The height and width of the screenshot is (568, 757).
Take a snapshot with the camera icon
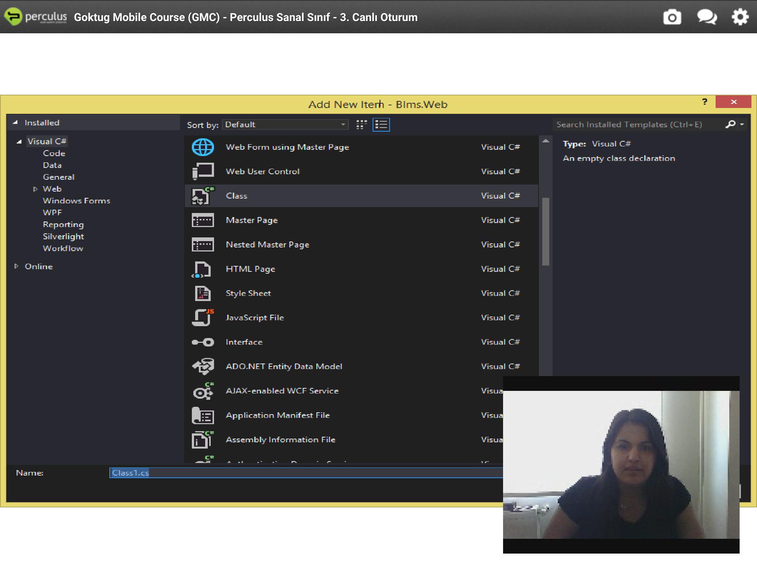point(672,17)
